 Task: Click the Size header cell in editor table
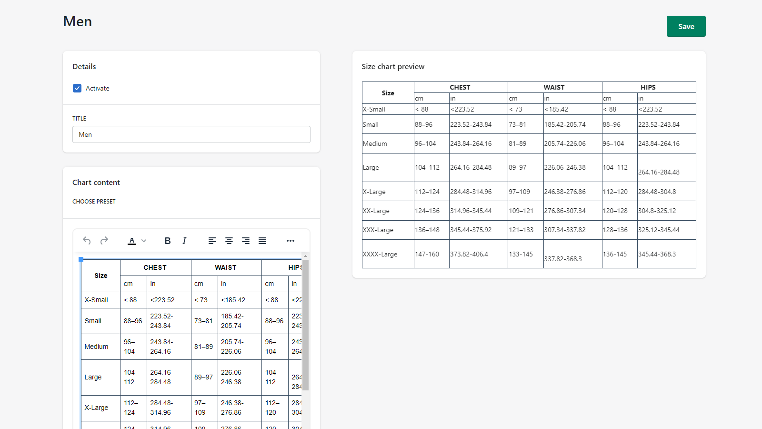(x=101, y=276)
